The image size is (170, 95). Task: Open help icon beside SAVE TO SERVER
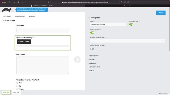point(101,29)
